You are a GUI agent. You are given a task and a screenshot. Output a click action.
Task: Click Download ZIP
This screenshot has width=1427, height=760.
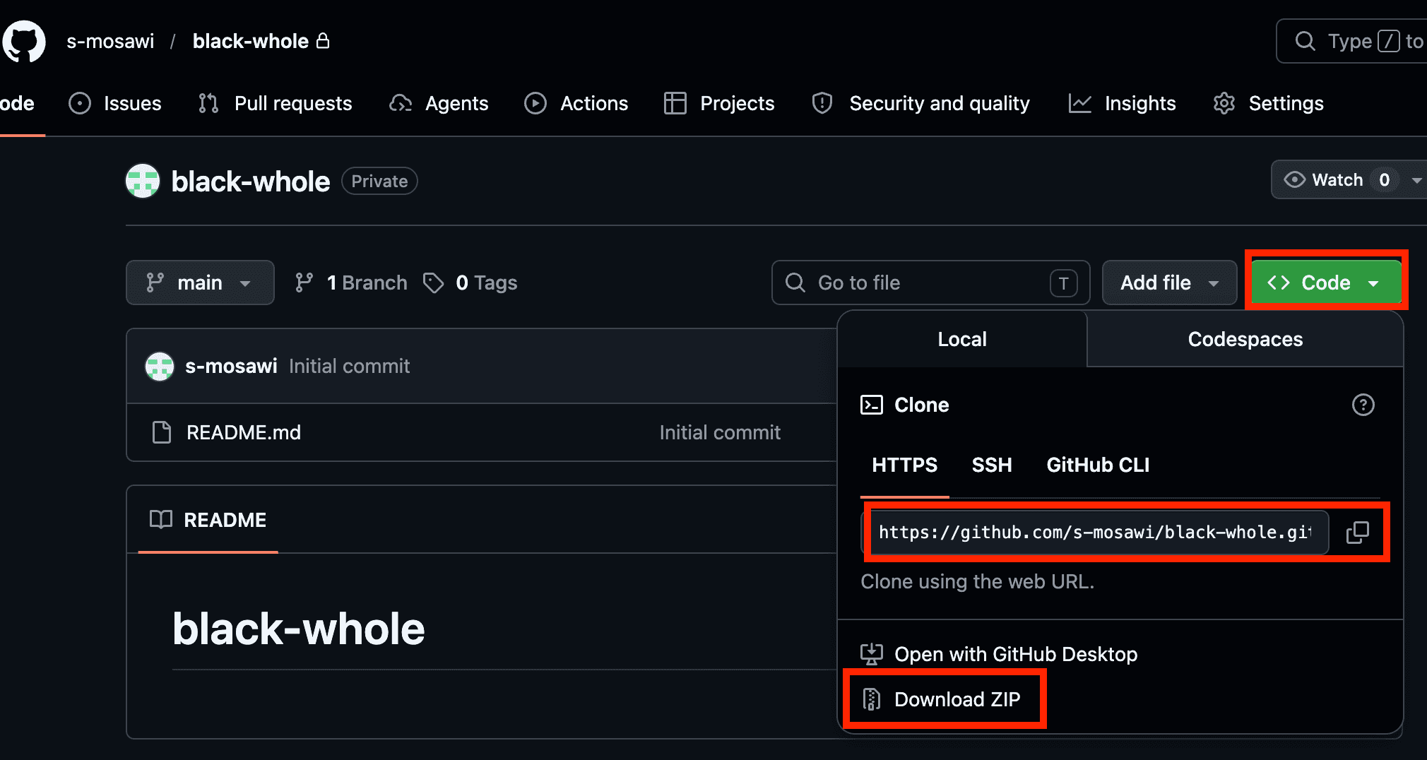[941, 699]
